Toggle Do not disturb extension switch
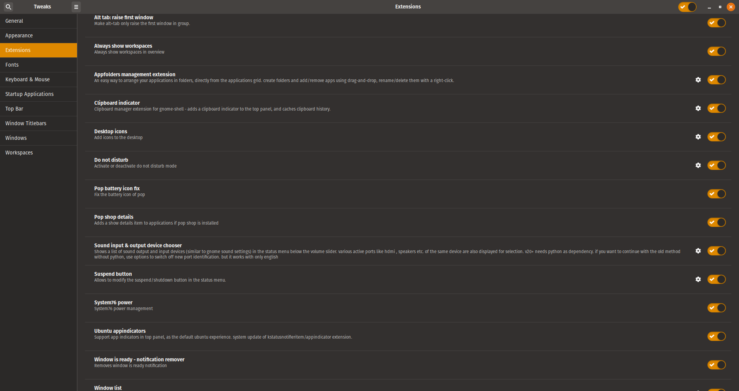The image size is (739, 391). click(x=717, y=165)
